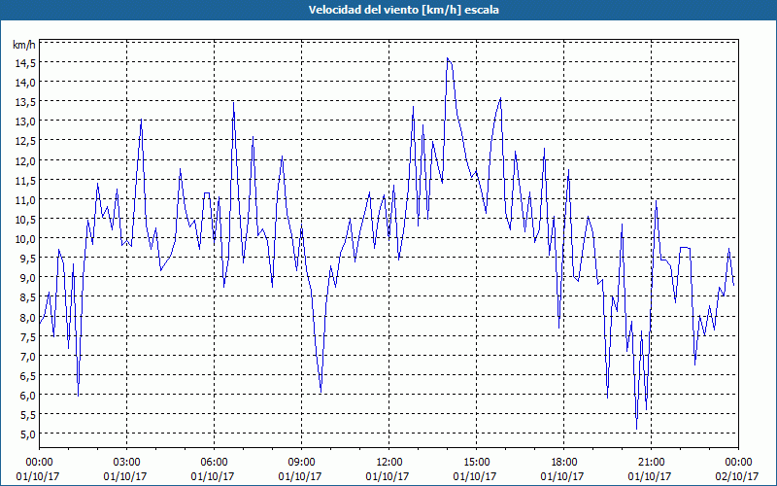Viewport: 777px width, 486px height.
Task: Select the '01/10/17' date beneath 18:00
Action: click(562, 476)
